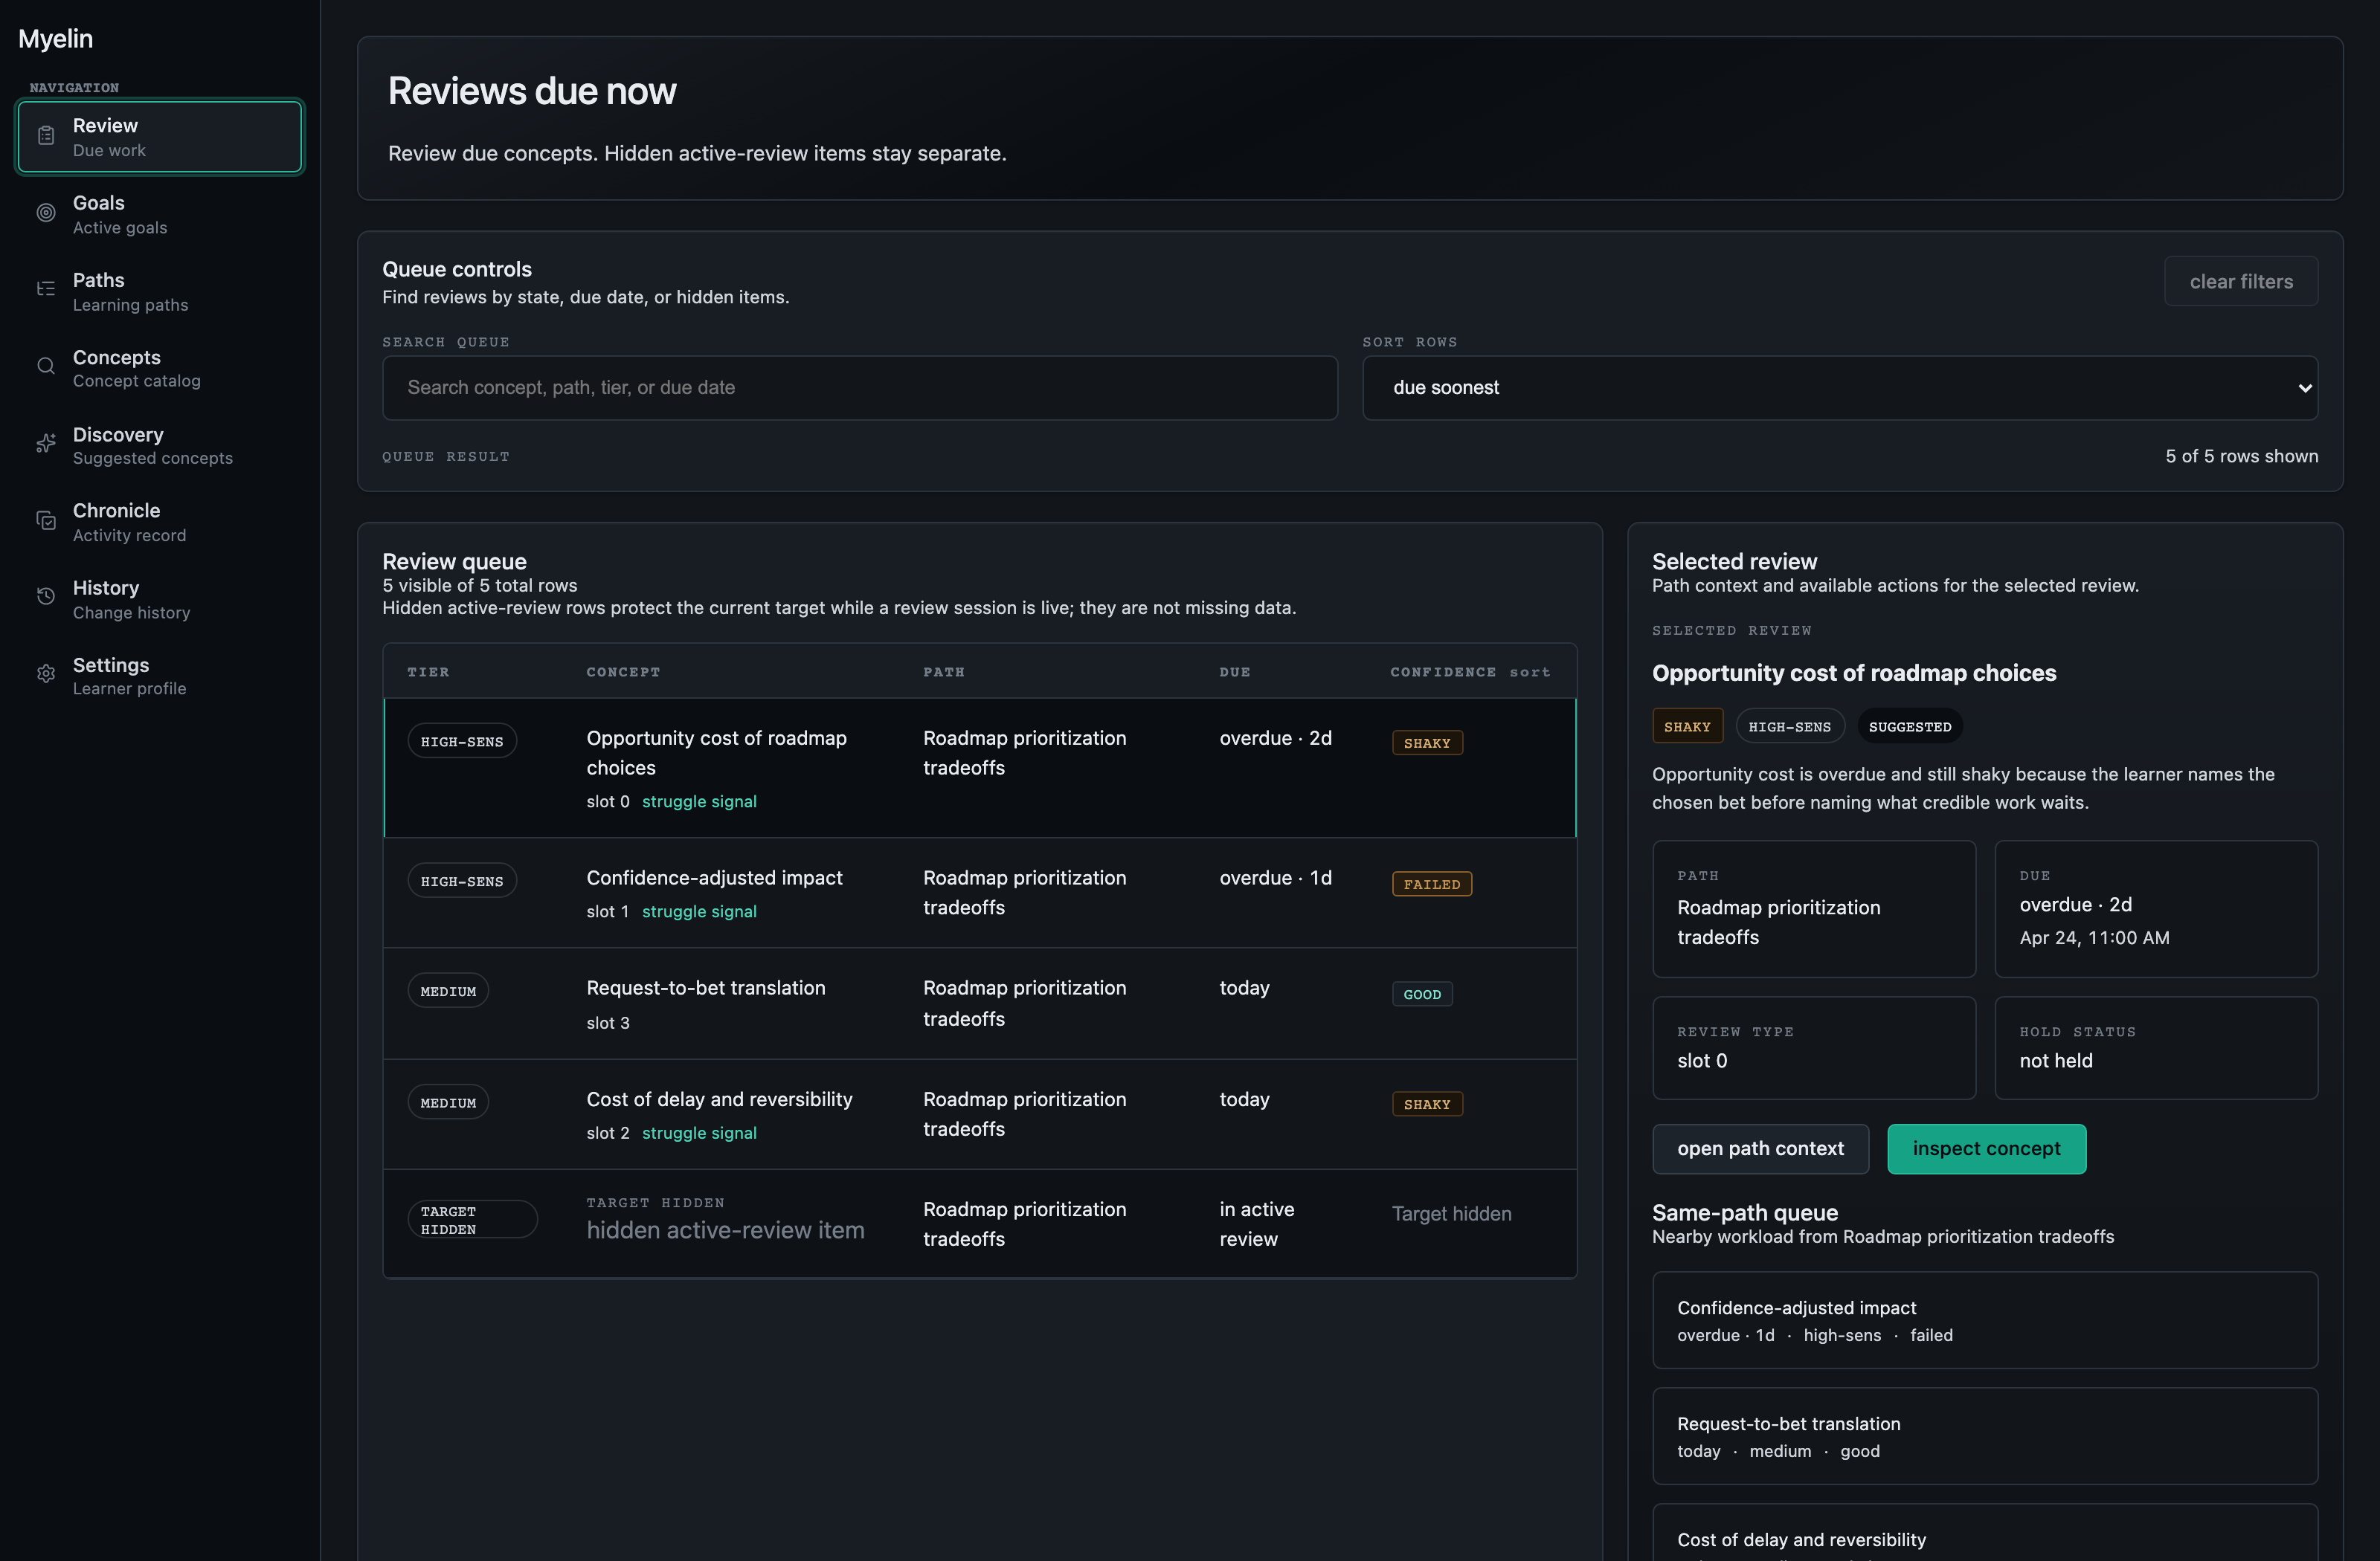Click the TIER column header

tap(428, 673)
